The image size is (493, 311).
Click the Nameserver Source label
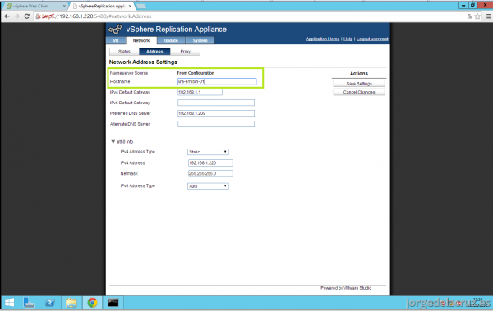coord(129,73)
